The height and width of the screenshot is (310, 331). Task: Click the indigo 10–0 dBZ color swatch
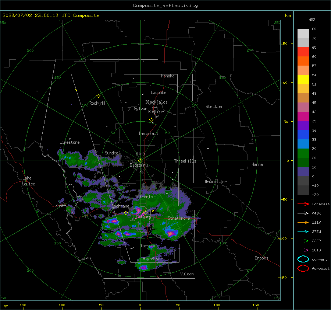coord(303,171)
